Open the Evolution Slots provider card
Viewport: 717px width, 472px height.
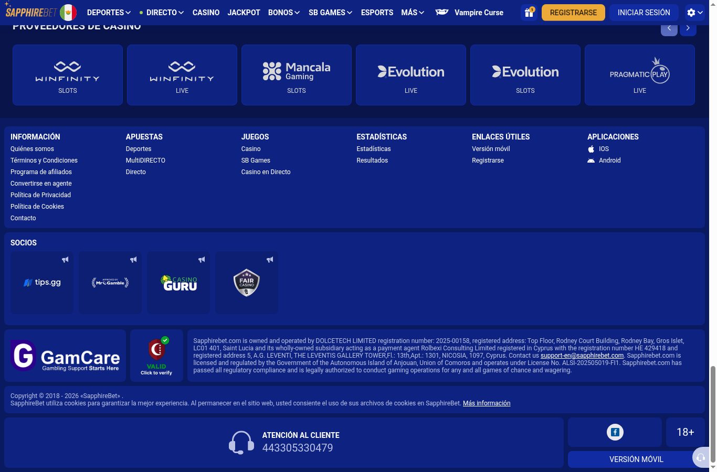pyautogui.click(x=525, y=75)
